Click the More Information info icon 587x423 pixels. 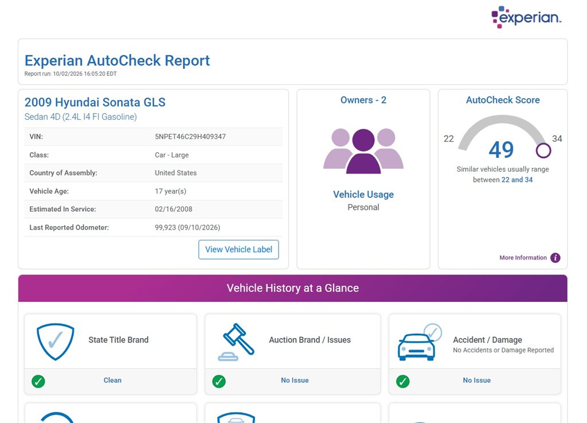tap(555, 258)
